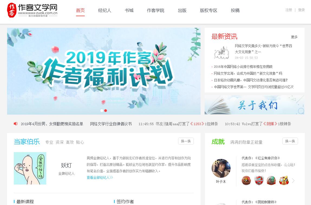Click 换一换 in the 当家伯乐 section
Image resolution: width=311 pixels, height=205 pixels.
click(186, 141)
